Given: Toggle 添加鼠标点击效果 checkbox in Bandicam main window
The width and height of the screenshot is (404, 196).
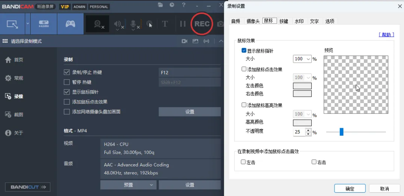Looking at the screenshot, I should tap(67, 102).
